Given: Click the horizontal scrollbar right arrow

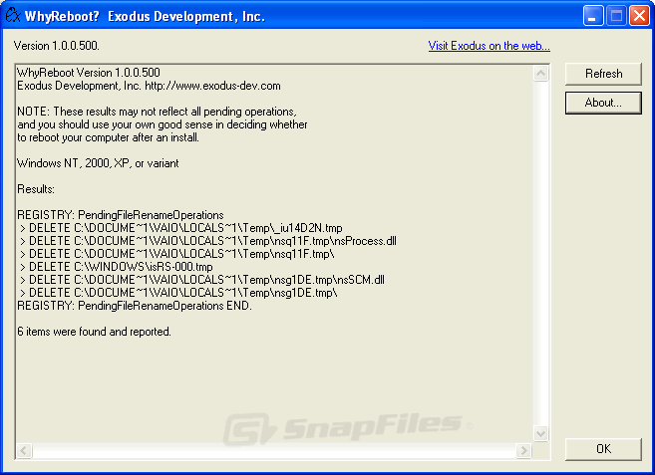Looking at the screenshot, I should coord(523,451).
